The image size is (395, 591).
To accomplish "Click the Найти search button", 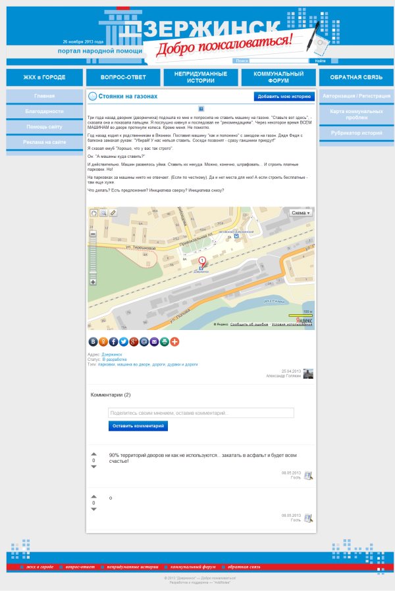I will [320, 60].
